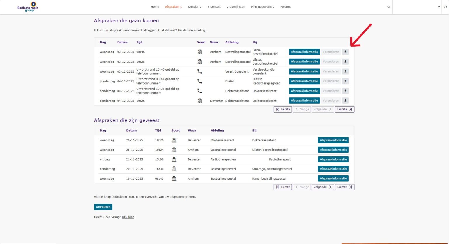This screenshot has height=244, width=449.
Task: Click the Radiotherapiegroep logo
Action: click(28, 7)
